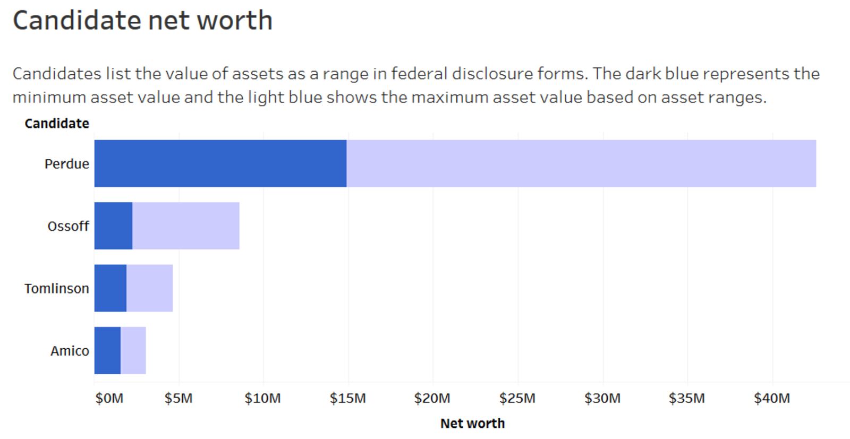Viewport: 850px width, 439px height.
Task: Click the "Candidate net worth" chart title
Action: [142, 21]
